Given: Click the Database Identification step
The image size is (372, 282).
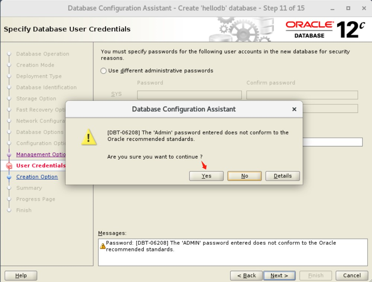Looking at the screenshot, I should coord(46,88).
